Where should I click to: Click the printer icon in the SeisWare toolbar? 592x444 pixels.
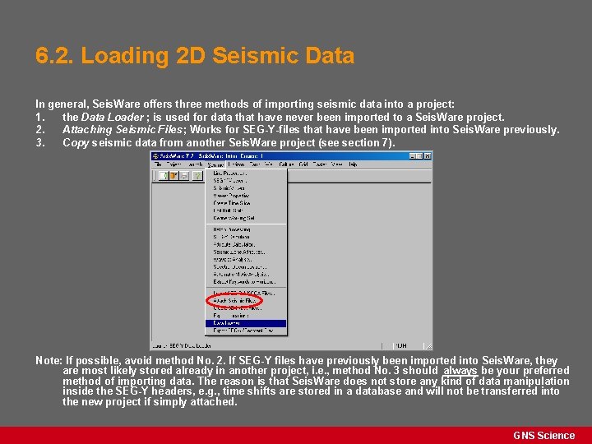click(x=184, y=176)
